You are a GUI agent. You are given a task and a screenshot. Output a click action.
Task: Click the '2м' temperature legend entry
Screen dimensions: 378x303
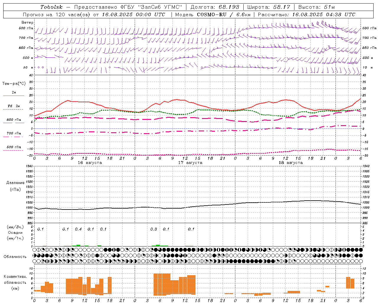(x=14, y=93)
